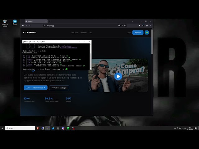Screen dimensions: 199x149
Task: Click the microphone tray icon
Action: pyautogui.click(x=180, y=128)
